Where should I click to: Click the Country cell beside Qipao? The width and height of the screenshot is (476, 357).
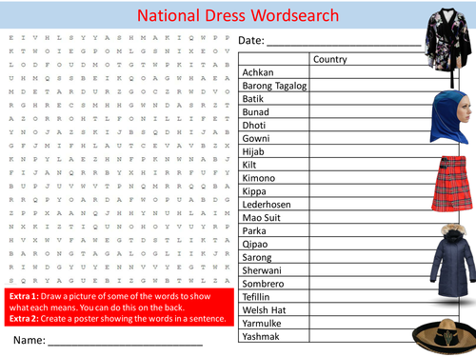pyautogui.click(x=384, y=244)
